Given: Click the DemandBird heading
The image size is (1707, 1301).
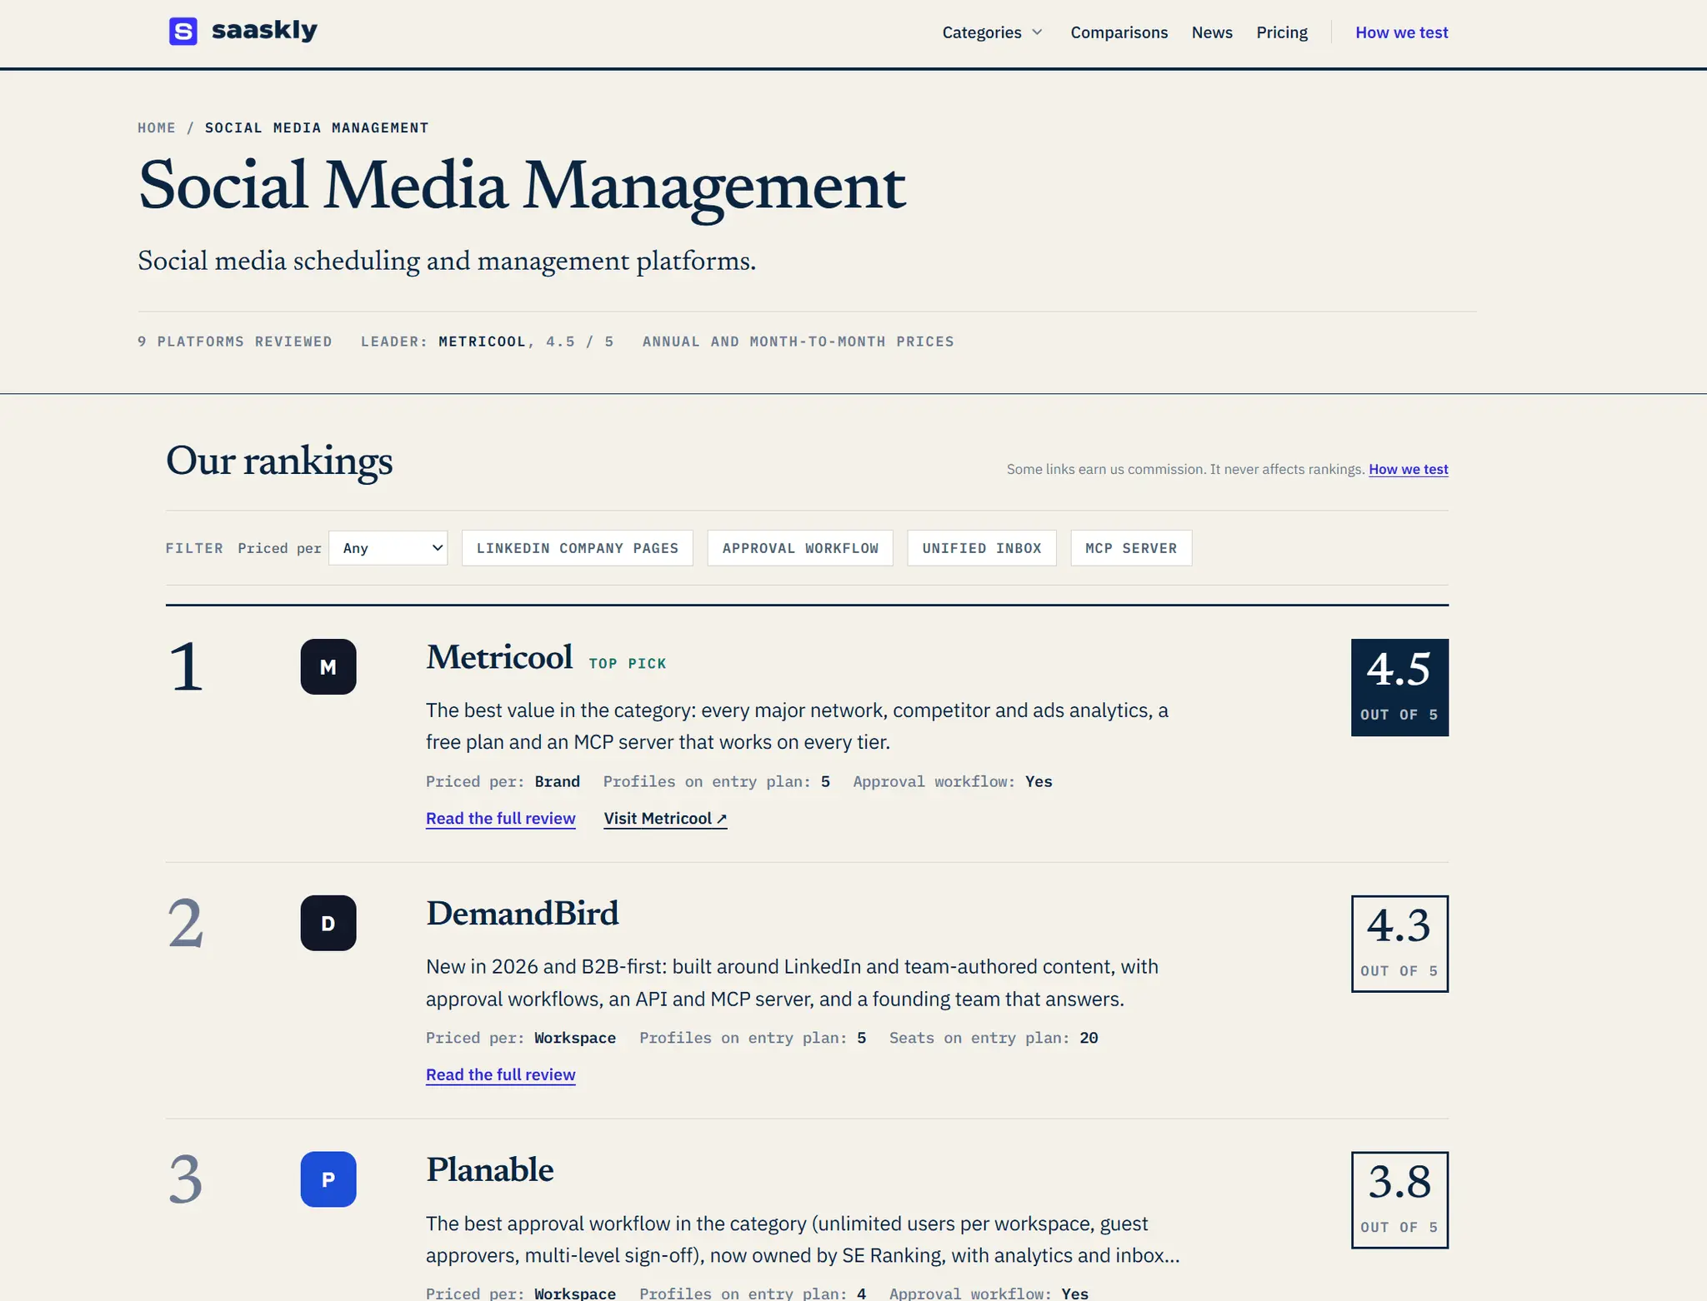Looking at the screenshot, I should tap(523, 914).
